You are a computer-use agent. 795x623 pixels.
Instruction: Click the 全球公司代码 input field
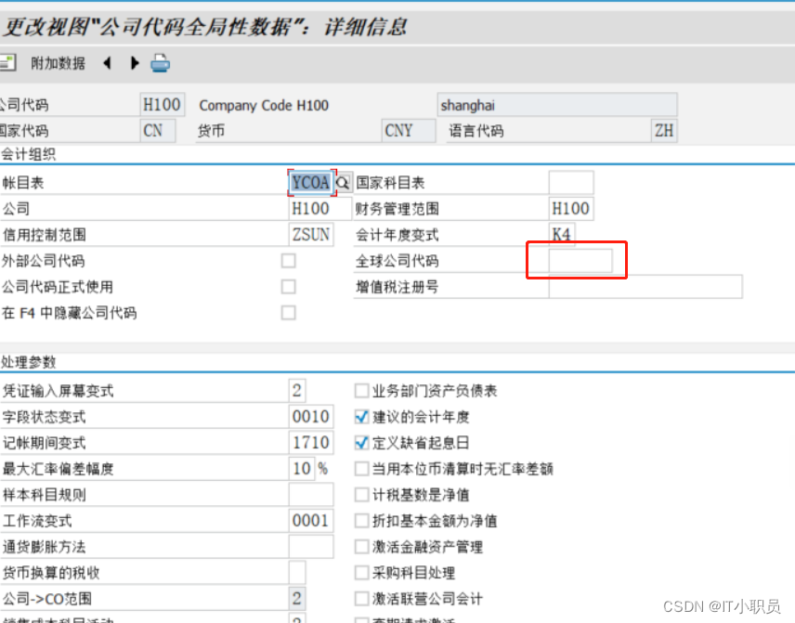(580, 261)
